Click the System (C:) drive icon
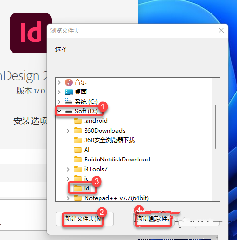237x240 pixels. click(68, 101)
